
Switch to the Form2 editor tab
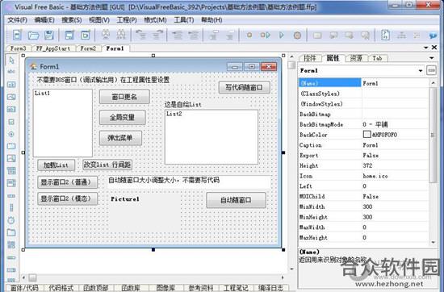(x=88, y=48)
